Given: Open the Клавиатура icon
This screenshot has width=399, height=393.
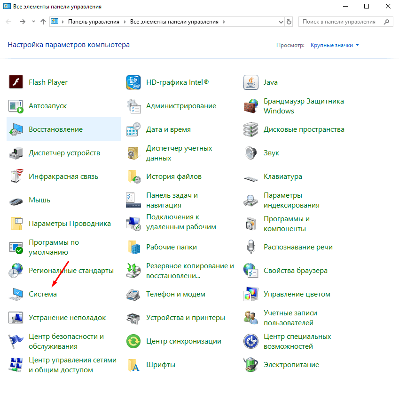Looking at the screenshot, I should [x=251, y=178].
